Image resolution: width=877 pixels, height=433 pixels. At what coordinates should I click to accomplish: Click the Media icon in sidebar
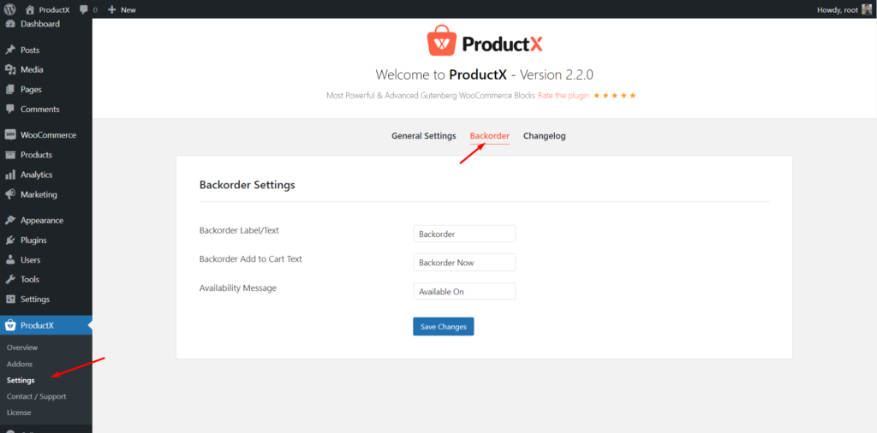click(10, 70)
